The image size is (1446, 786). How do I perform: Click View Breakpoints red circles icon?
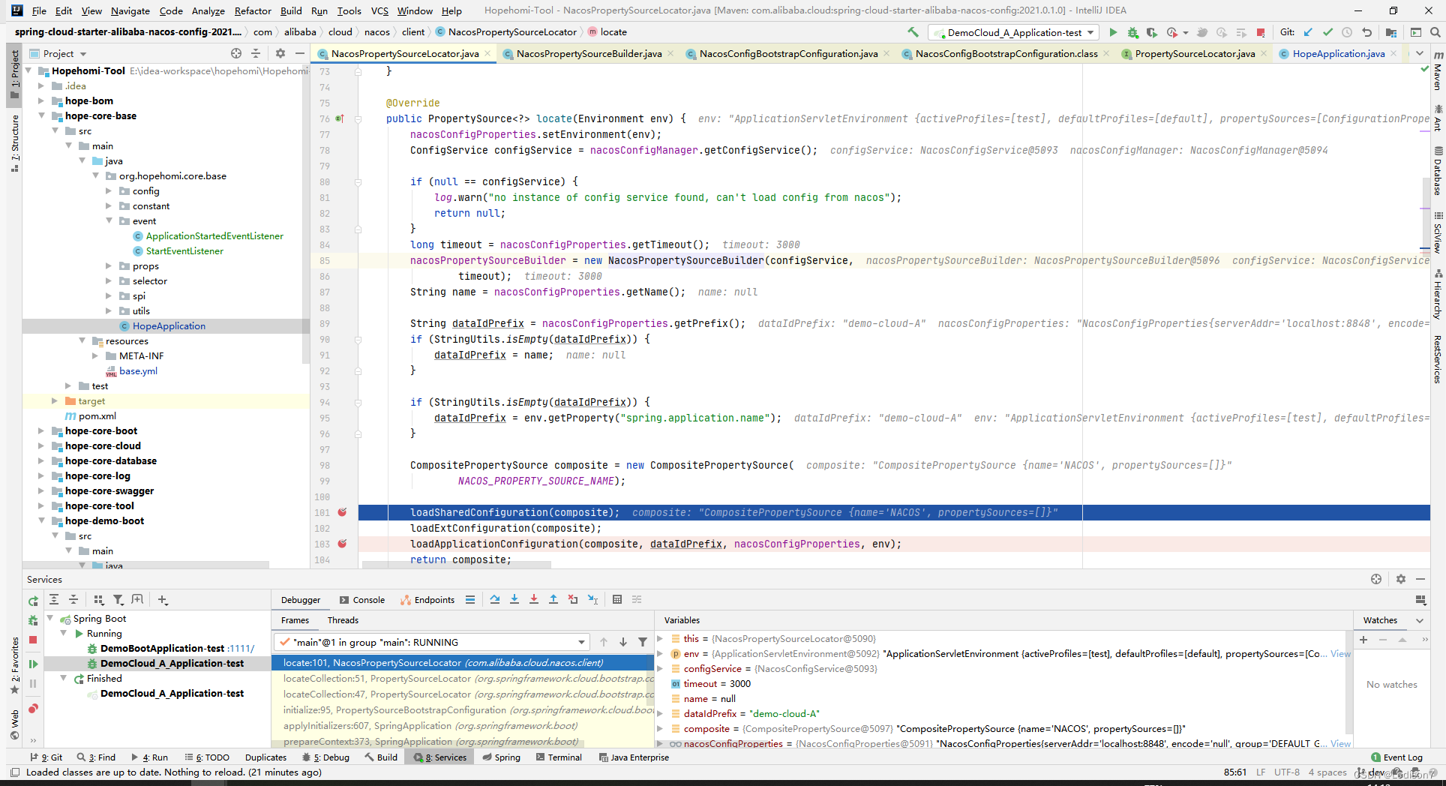click(33, 709)
